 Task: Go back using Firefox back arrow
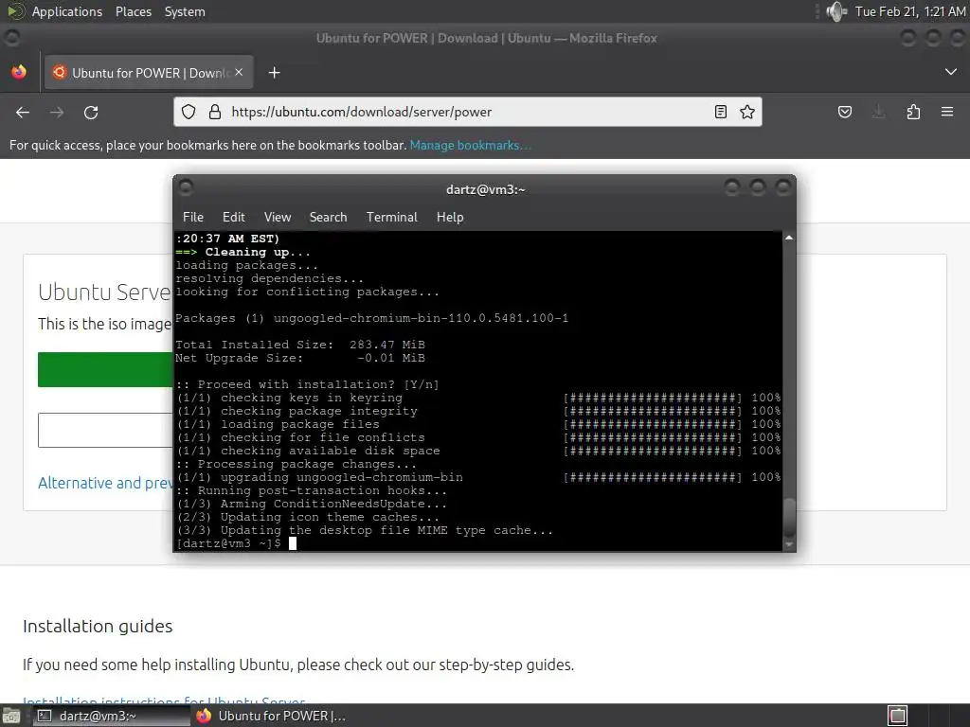coord(23,112)
